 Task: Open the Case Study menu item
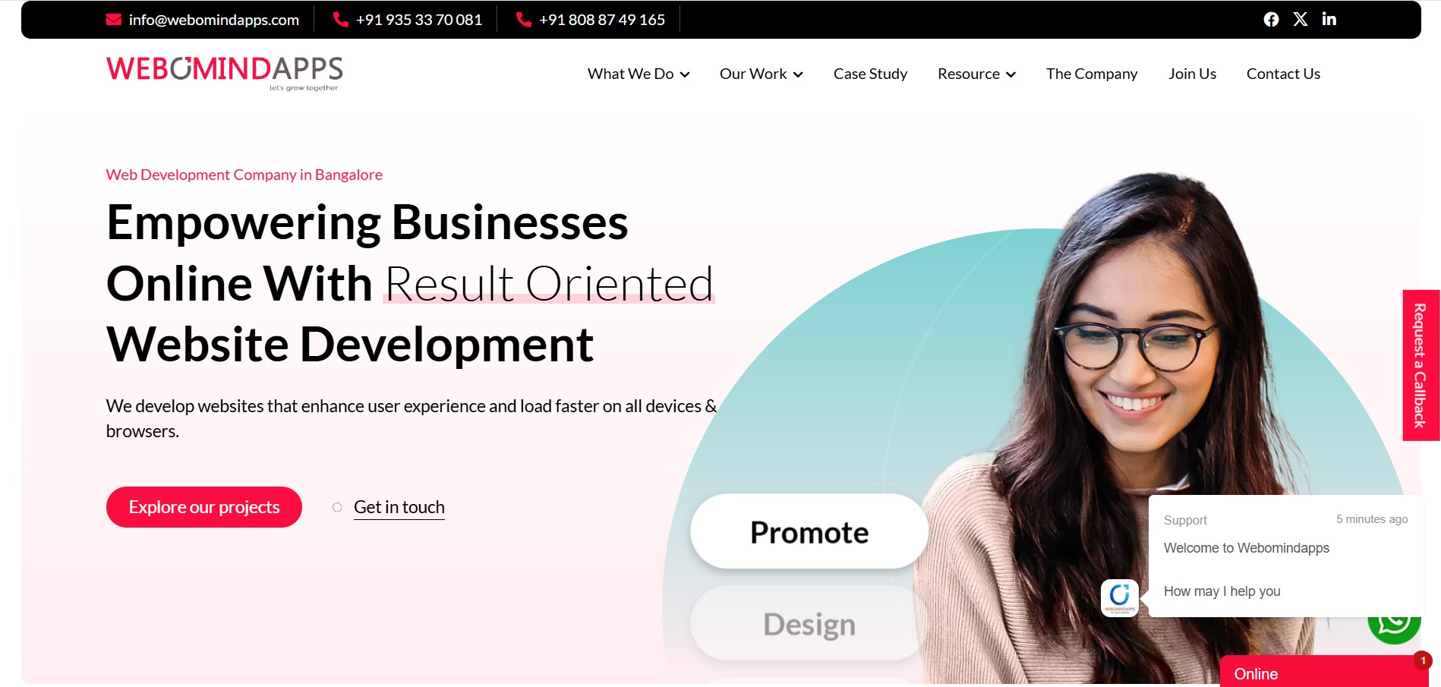pos(870,74)
